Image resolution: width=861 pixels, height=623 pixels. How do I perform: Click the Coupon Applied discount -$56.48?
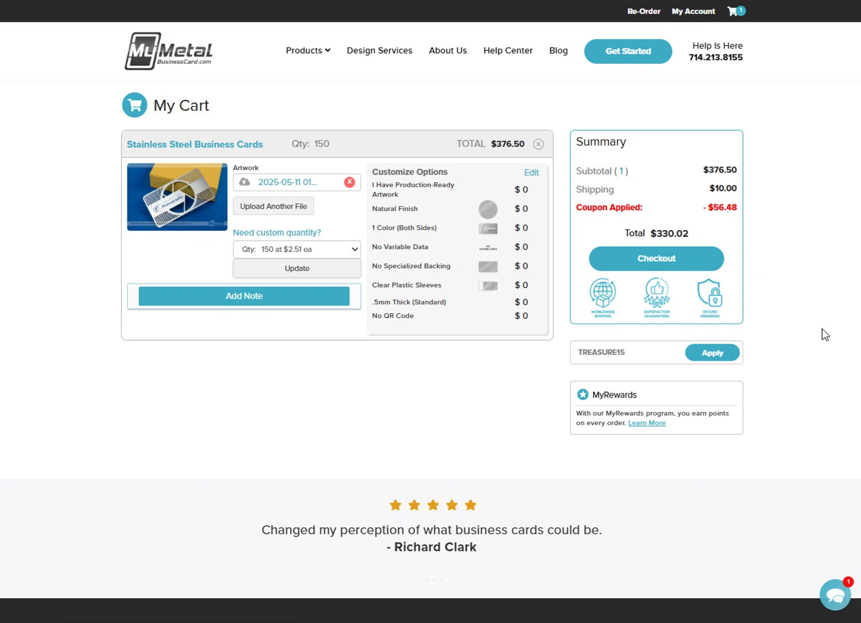pyautogui.click(x=720, y=207)
